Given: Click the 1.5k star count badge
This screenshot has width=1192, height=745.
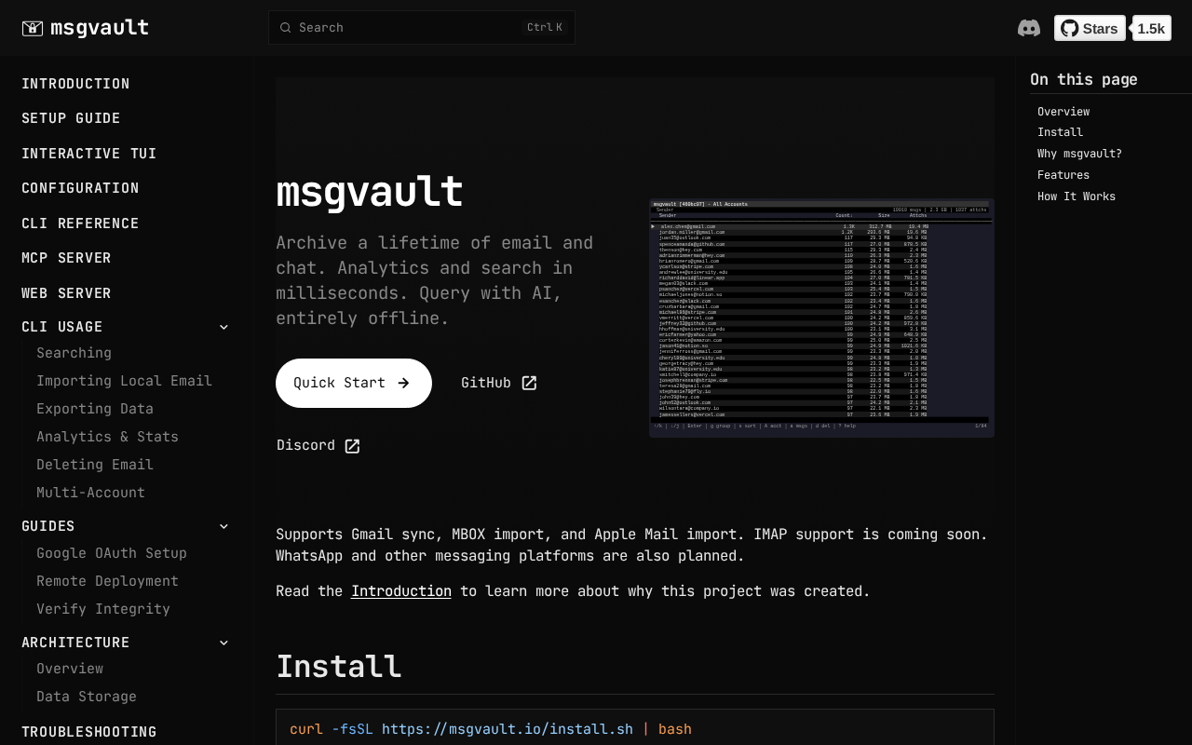Looking at the screenshot, I should click(1151, 28).
